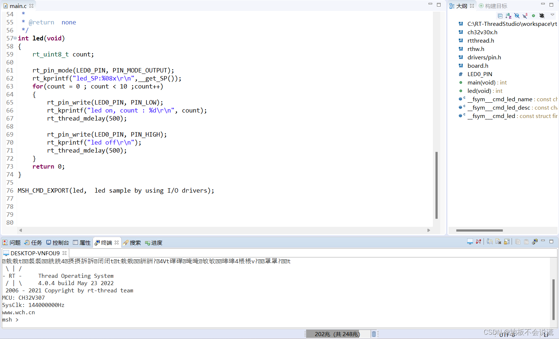The image size is (559, 339).
Task: Open a new terminal with monitor icon
Action: point(470,241)
